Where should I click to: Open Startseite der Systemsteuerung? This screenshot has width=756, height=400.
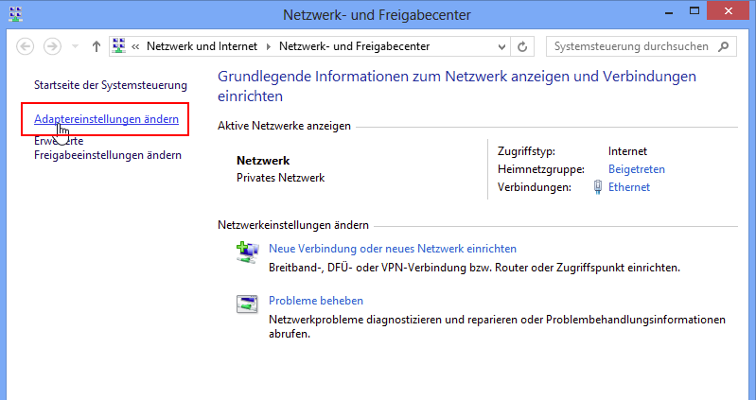coord(111,85)
